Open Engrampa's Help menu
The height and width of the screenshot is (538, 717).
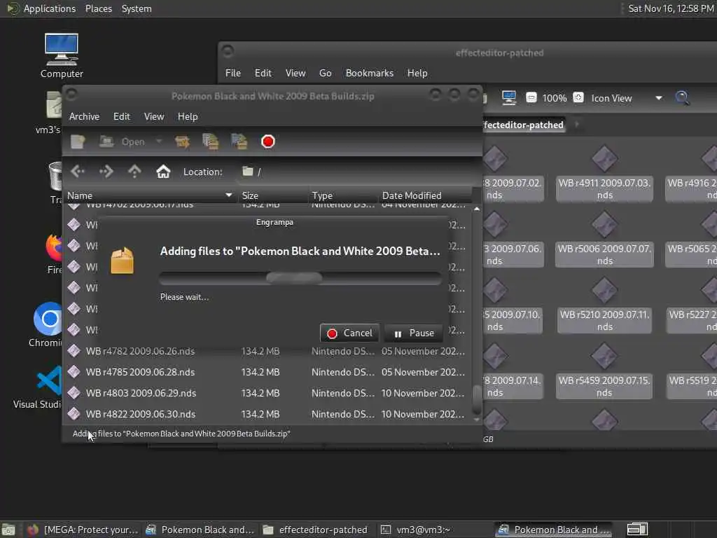click(188, 117)
